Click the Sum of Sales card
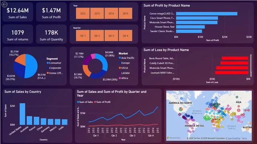The width and height of the screenshot is (257, 144). [18, 12]
